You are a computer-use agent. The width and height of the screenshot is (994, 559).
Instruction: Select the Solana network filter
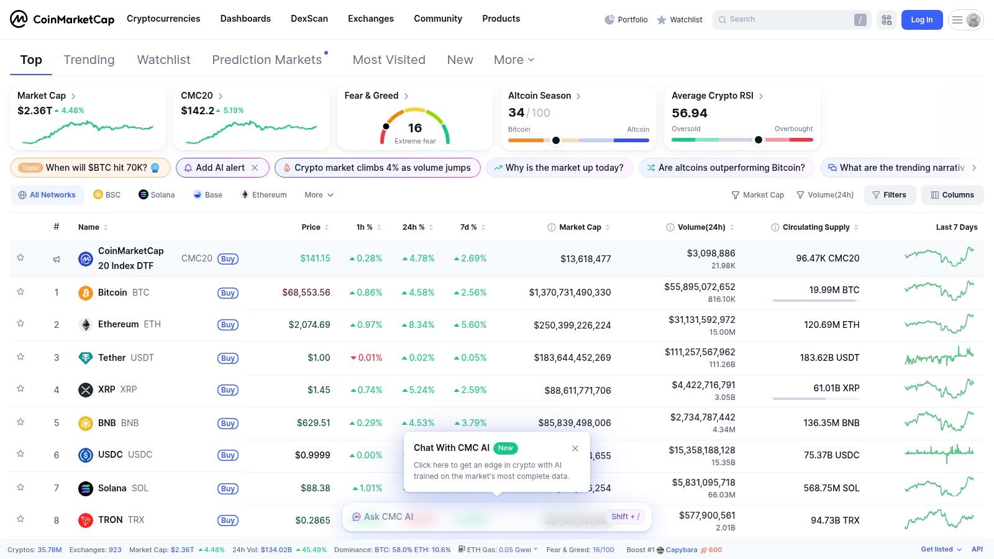(x=156, y=194)
